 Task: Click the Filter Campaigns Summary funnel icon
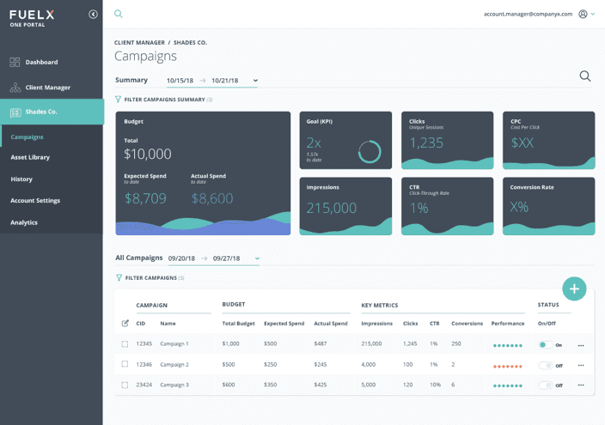coord(119,100)
